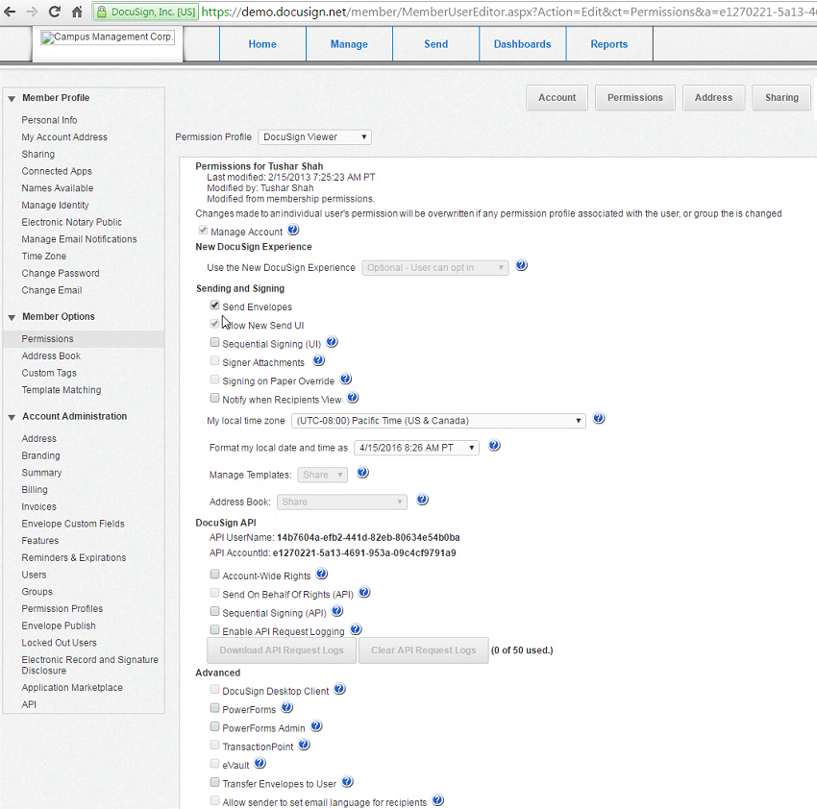This screenshot has height=809, width=817.
Task: Open the Permission Profile dropdown
Action: click(314, 136)
